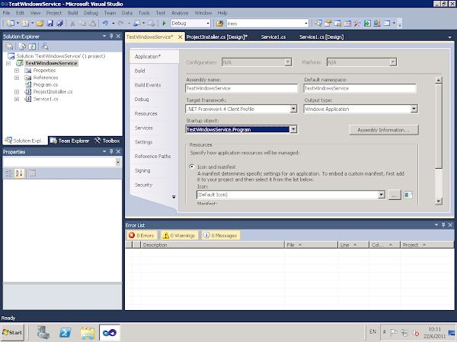
Task: Click scroll down arrow in Application page
Action: 439,201
